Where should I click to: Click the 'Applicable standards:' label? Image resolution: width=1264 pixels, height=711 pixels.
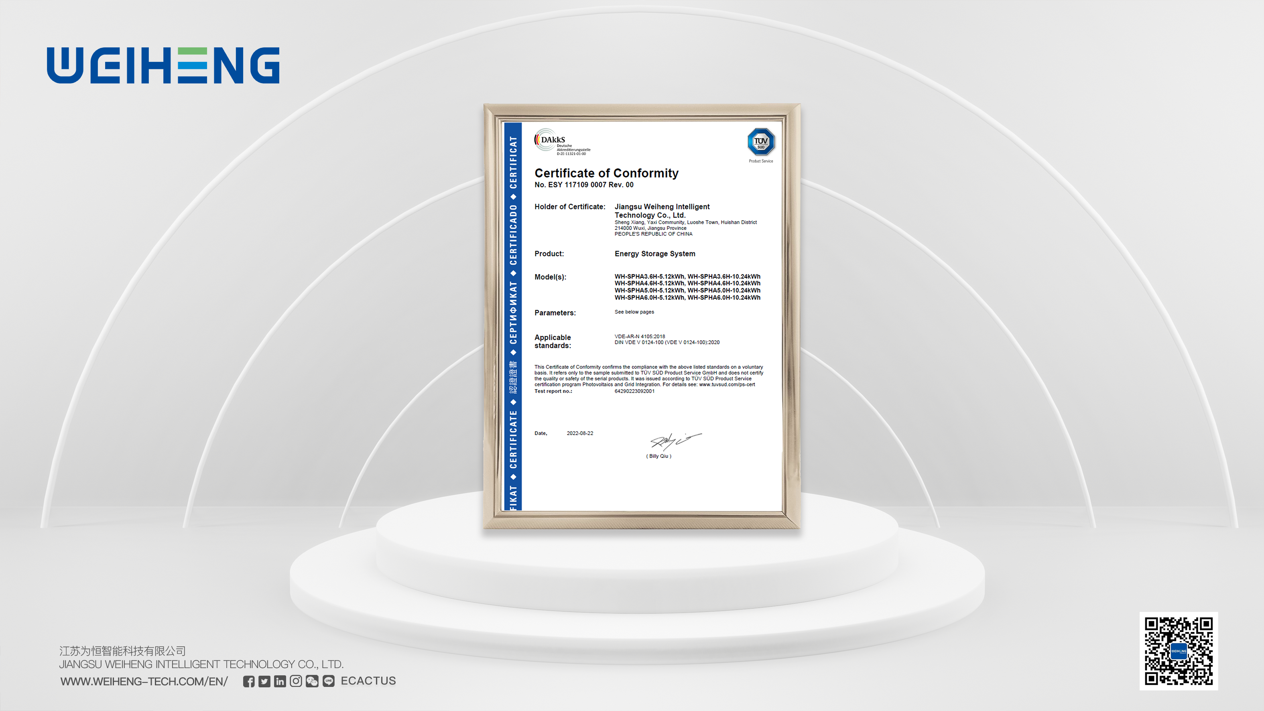[553, 341]
